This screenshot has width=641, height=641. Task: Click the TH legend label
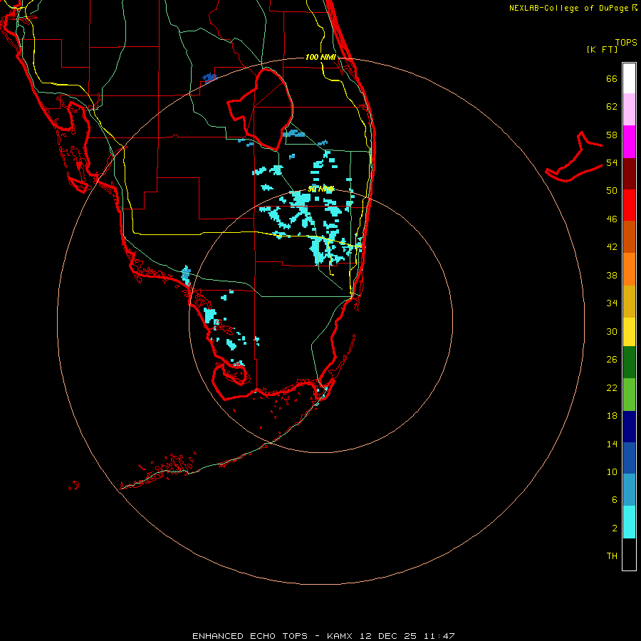[612, 556]
